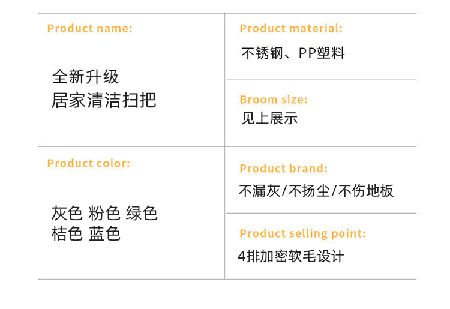
Task: Choose the 绿色 color text
Action: 142,213
